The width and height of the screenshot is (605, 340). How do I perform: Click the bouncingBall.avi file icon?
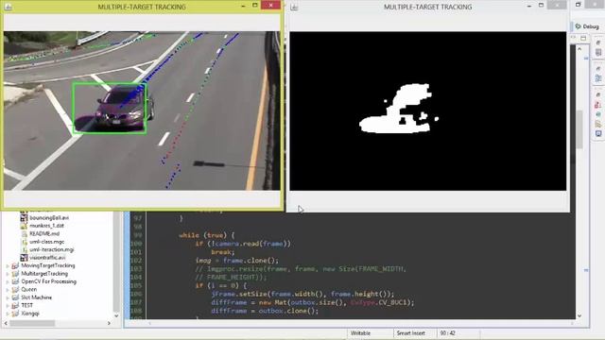point(24,218)
